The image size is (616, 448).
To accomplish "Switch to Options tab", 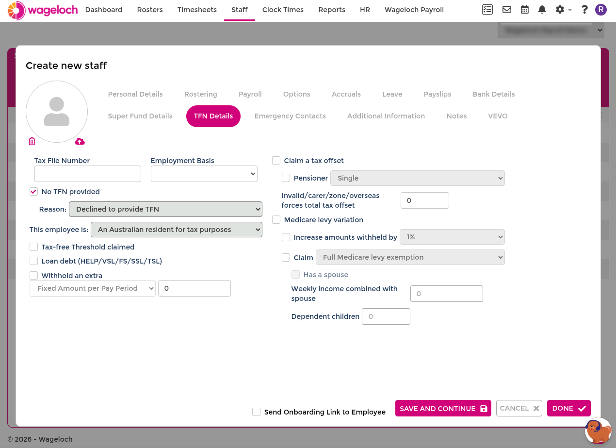I will click(297, 94).
